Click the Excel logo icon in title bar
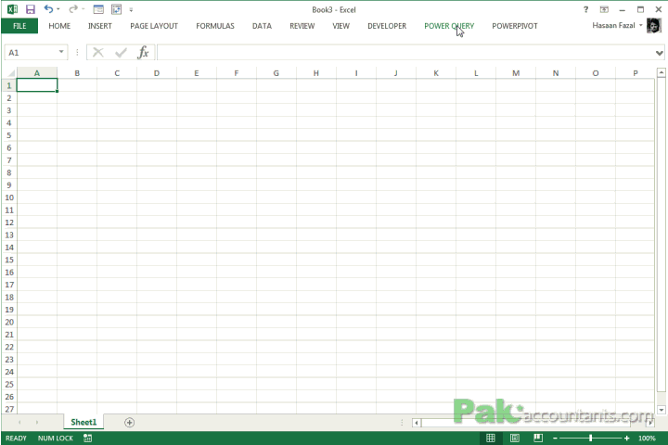The height and width of the screenshot is (445, 668). [x=12, y=9]
